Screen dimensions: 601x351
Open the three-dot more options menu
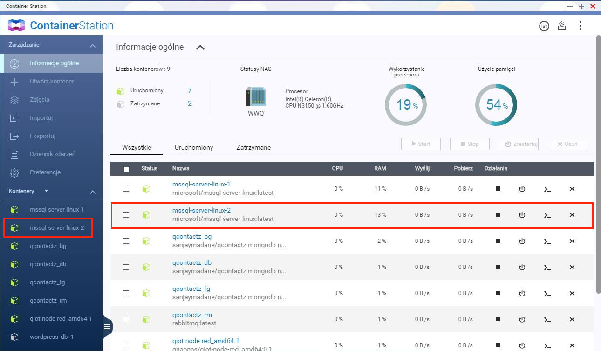tap(580, 26)
